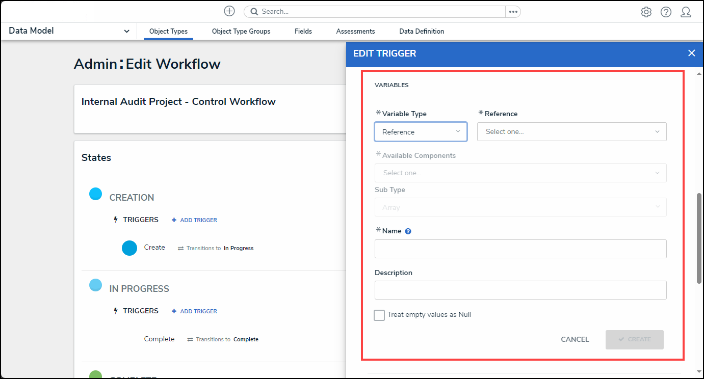704x379 pixels.
Task: Open the search options ellipsis menu
Action: [513, 12]
